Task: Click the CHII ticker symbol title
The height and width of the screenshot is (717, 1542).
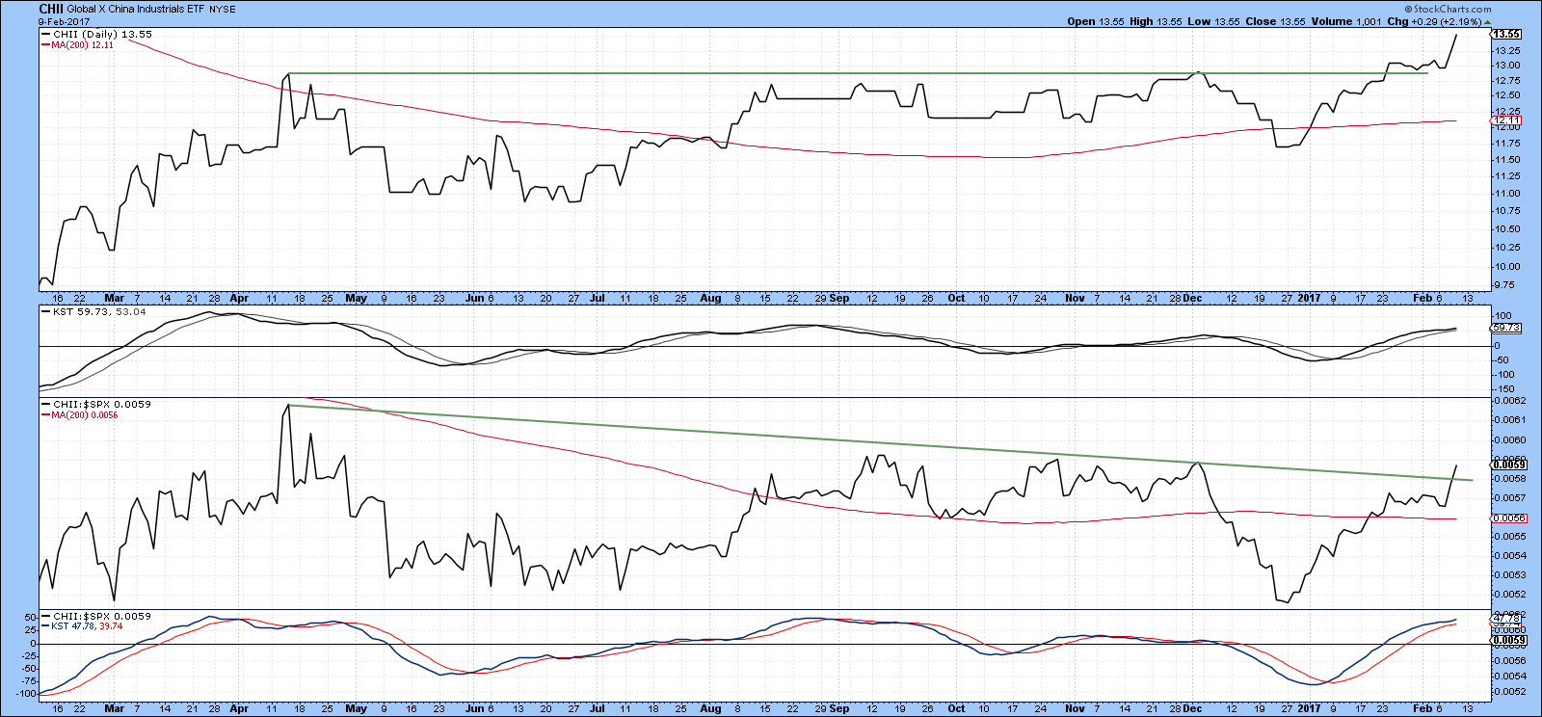Action: [51, 9]
